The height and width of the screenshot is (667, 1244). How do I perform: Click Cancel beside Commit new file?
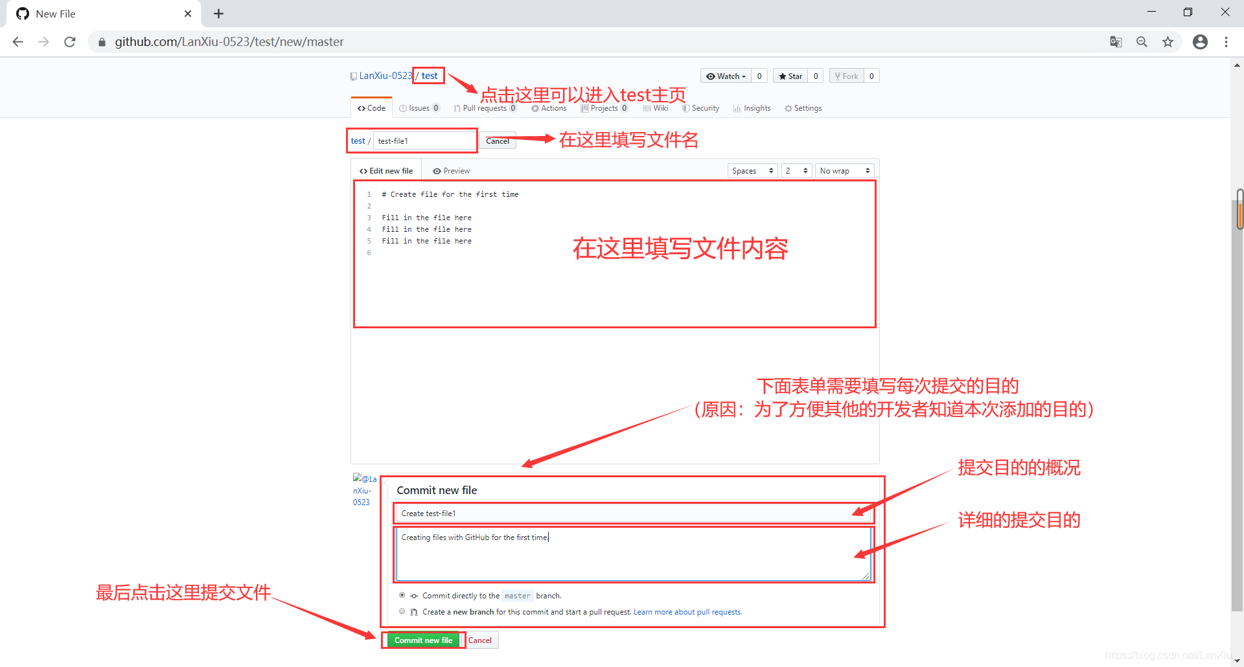480,640
